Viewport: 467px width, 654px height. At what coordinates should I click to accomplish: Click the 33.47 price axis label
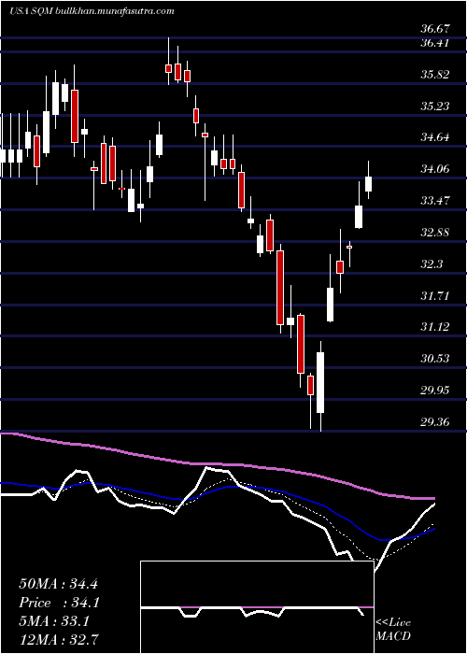click(x=435, y=201)
